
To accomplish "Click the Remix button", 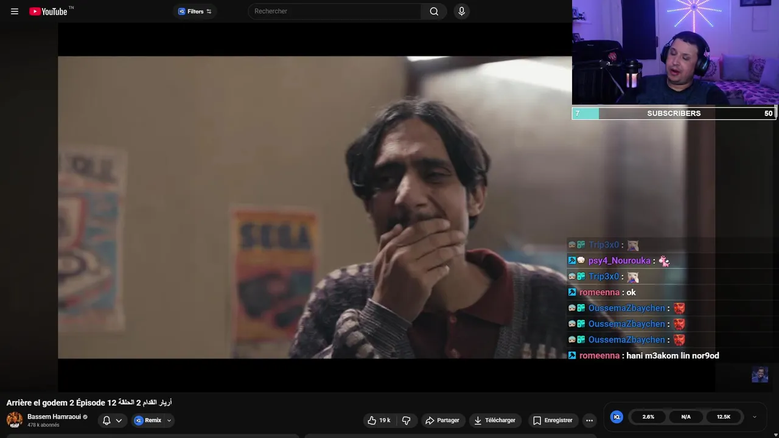I will pyautogui.click(x=148, y=420).
